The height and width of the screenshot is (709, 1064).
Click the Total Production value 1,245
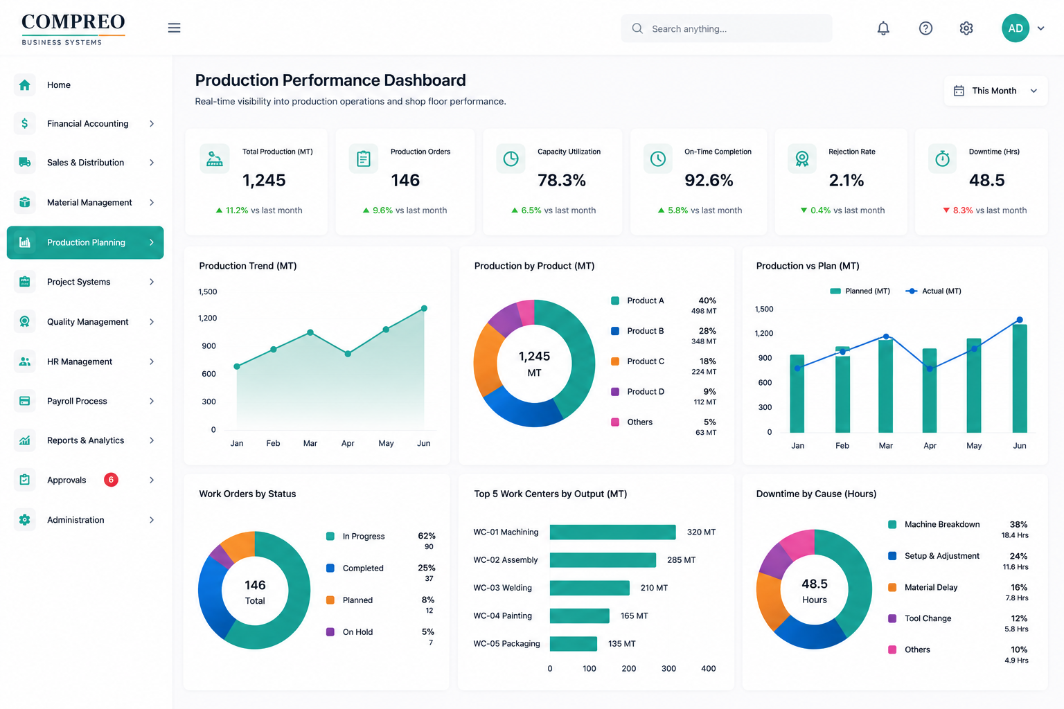point(264,180)
